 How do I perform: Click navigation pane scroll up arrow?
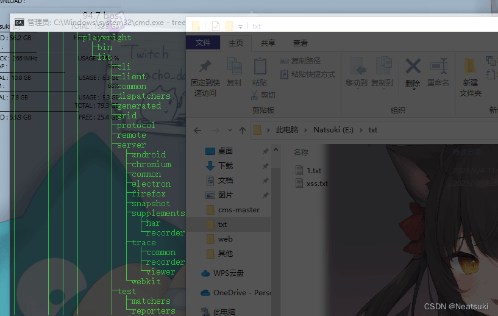click(276, 149)
